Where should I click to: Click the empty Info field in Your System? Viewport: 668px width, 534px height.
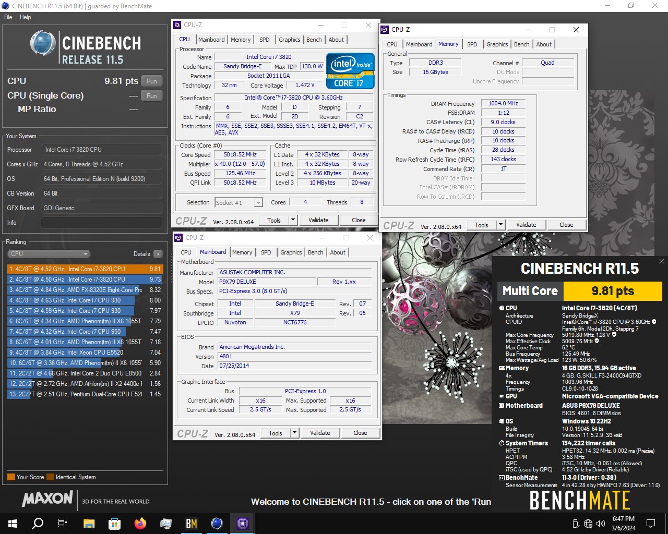(x=102, y=223)
